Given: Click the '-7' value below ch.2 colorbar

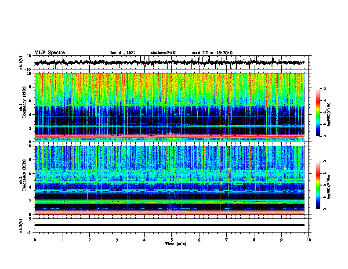Looking at the screenshot, I should click(x=324, y=209).
